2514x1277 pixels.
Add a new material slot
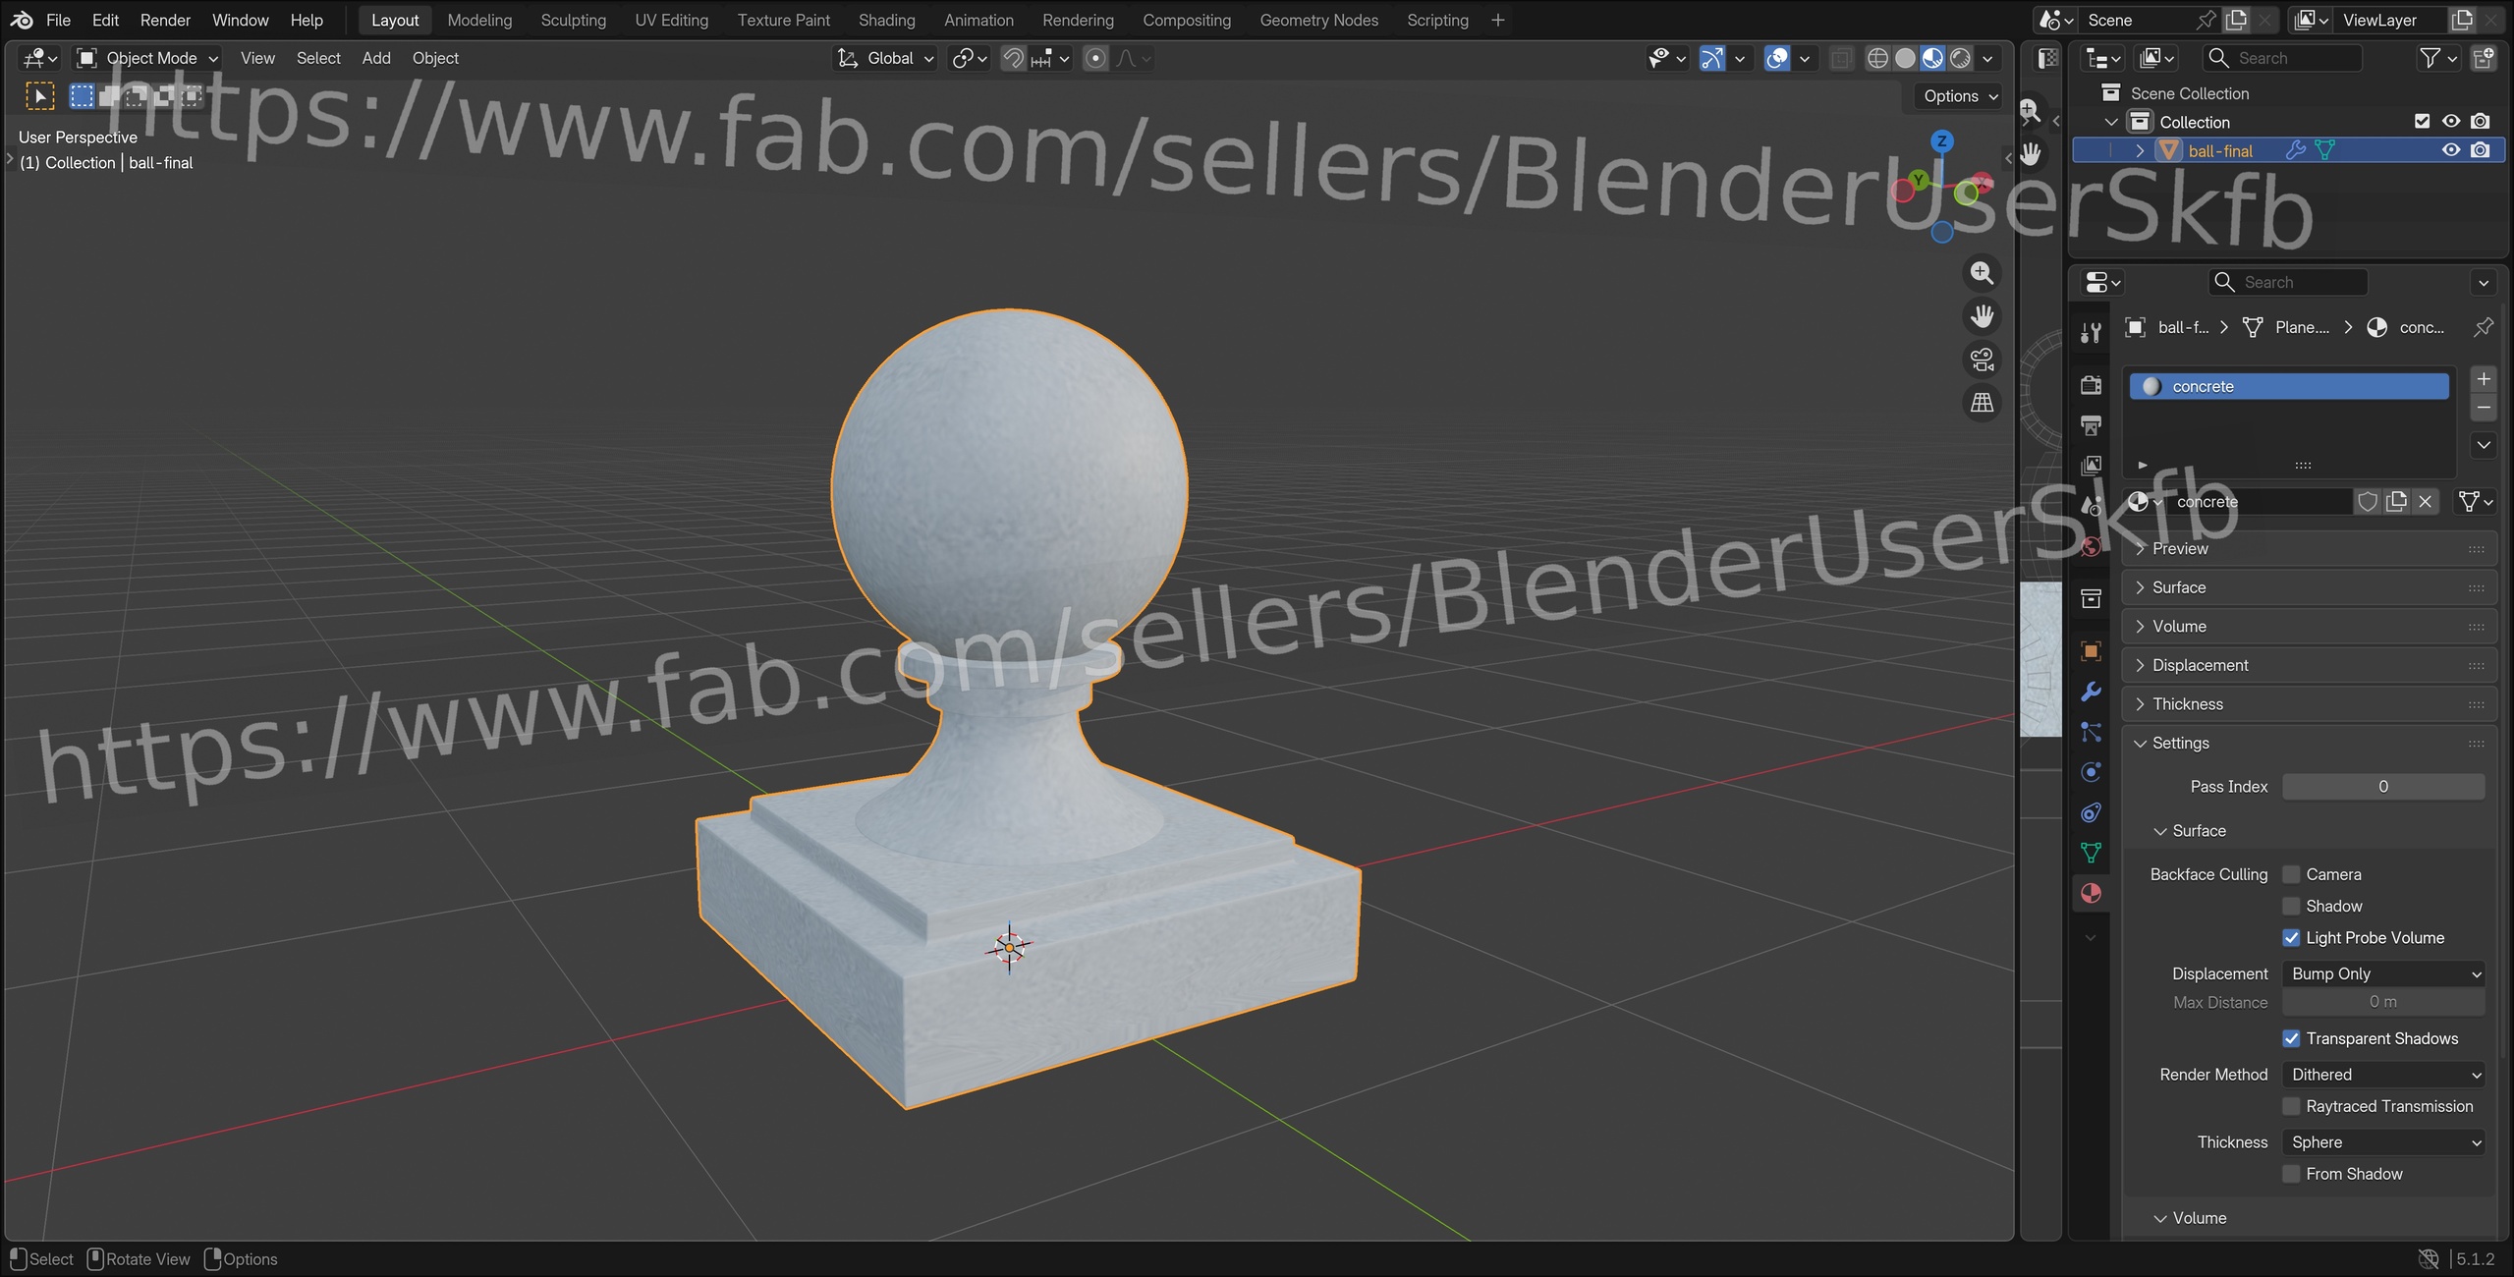click(x=2484, y=379)
